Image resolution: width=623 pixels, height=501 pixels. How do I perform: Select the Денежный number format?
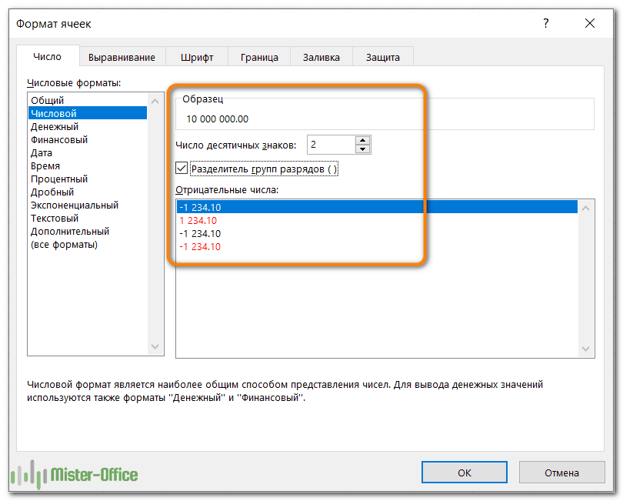click(55, 127)
